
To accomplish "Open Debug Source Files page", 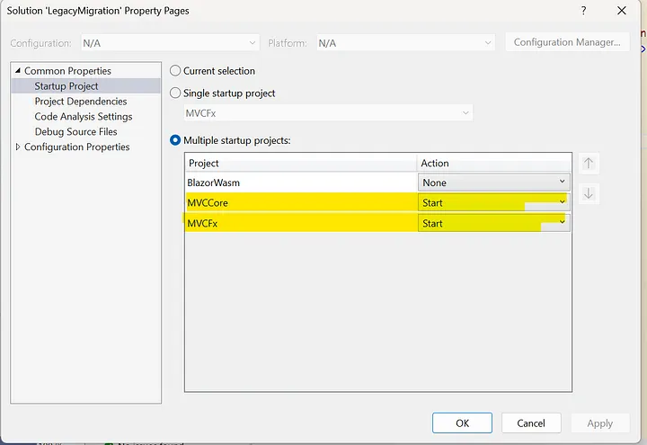I will point(75,131).
